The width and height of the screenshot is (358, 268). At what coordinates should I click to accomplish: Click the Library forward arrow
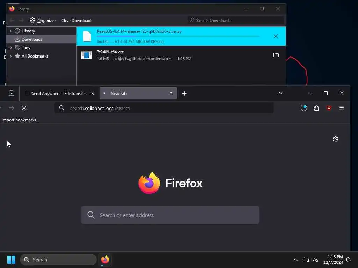coord(21,21)
